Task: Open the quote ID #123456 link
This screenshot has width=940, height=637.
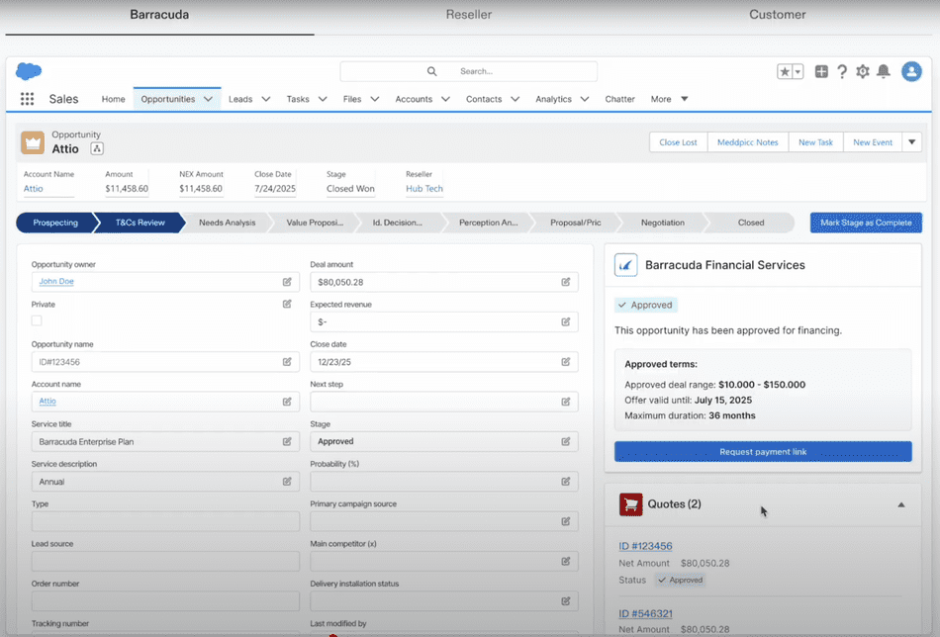Action: (x=645, y=546)
